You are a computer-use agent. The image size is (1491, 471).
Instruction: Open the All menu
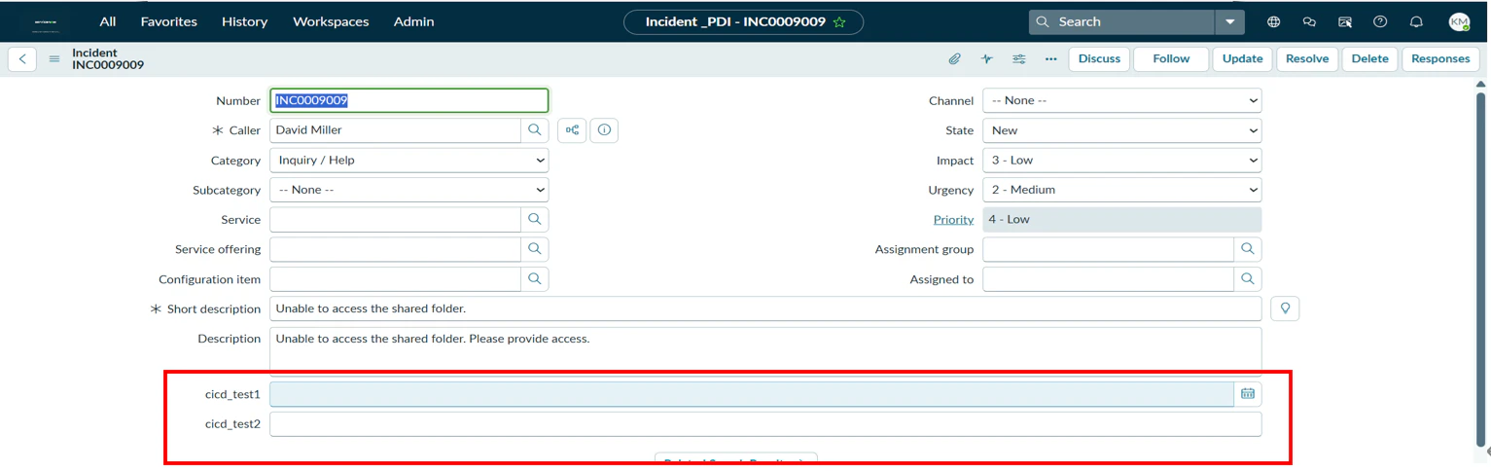108,21
